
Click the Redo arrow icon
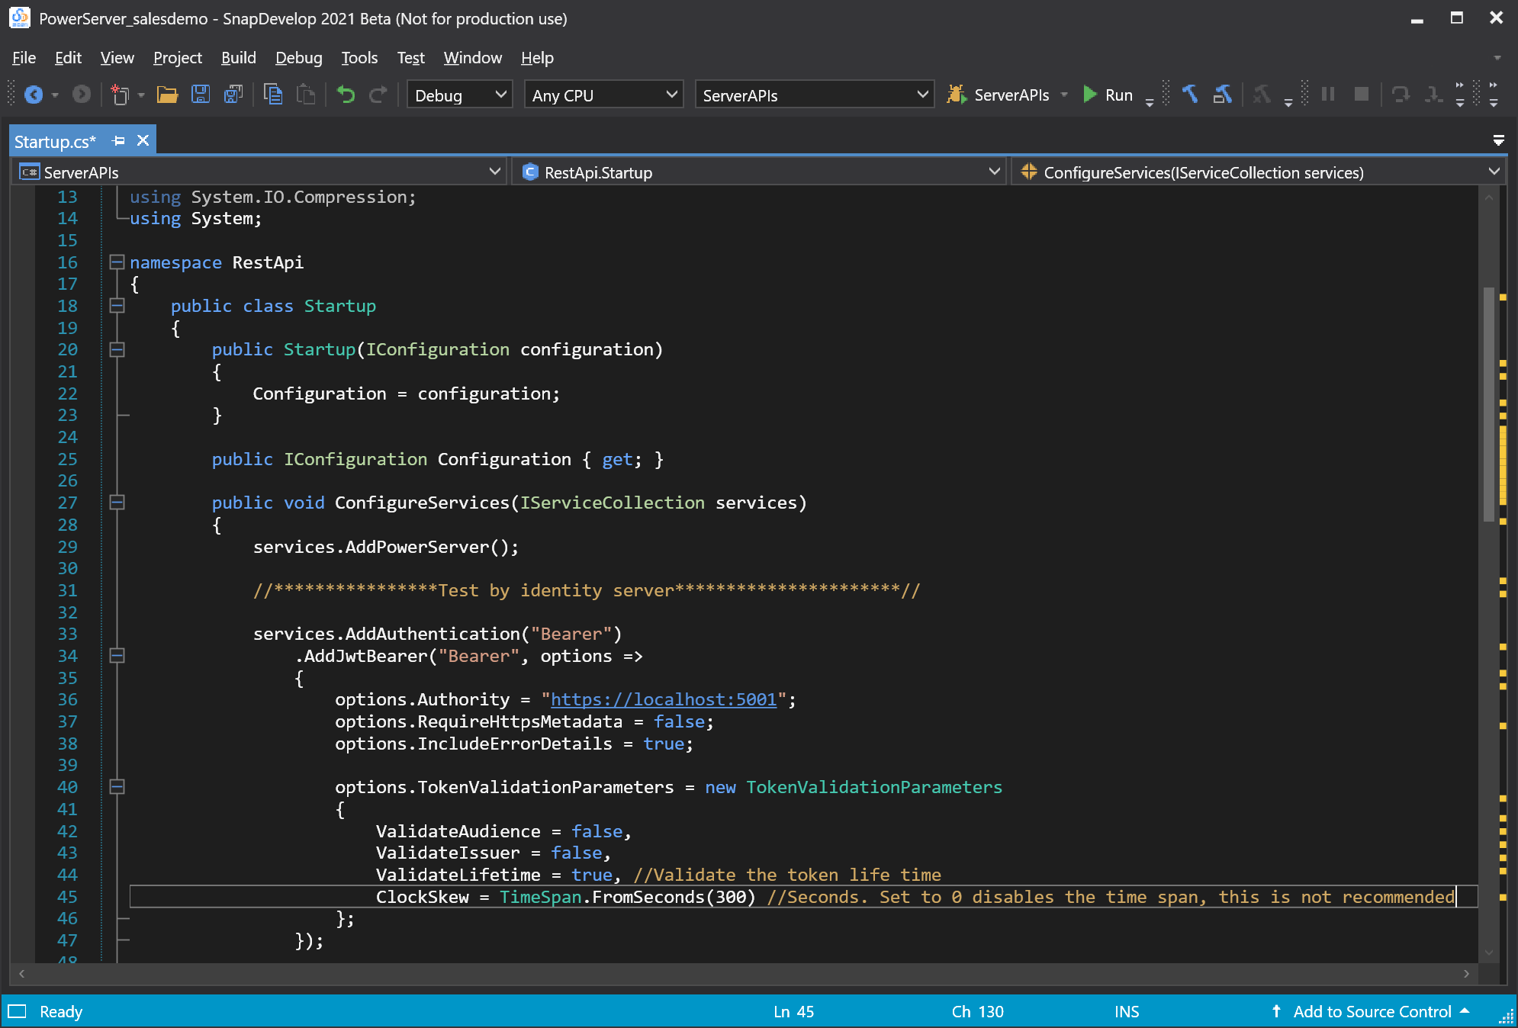click(x=378, y=95)
